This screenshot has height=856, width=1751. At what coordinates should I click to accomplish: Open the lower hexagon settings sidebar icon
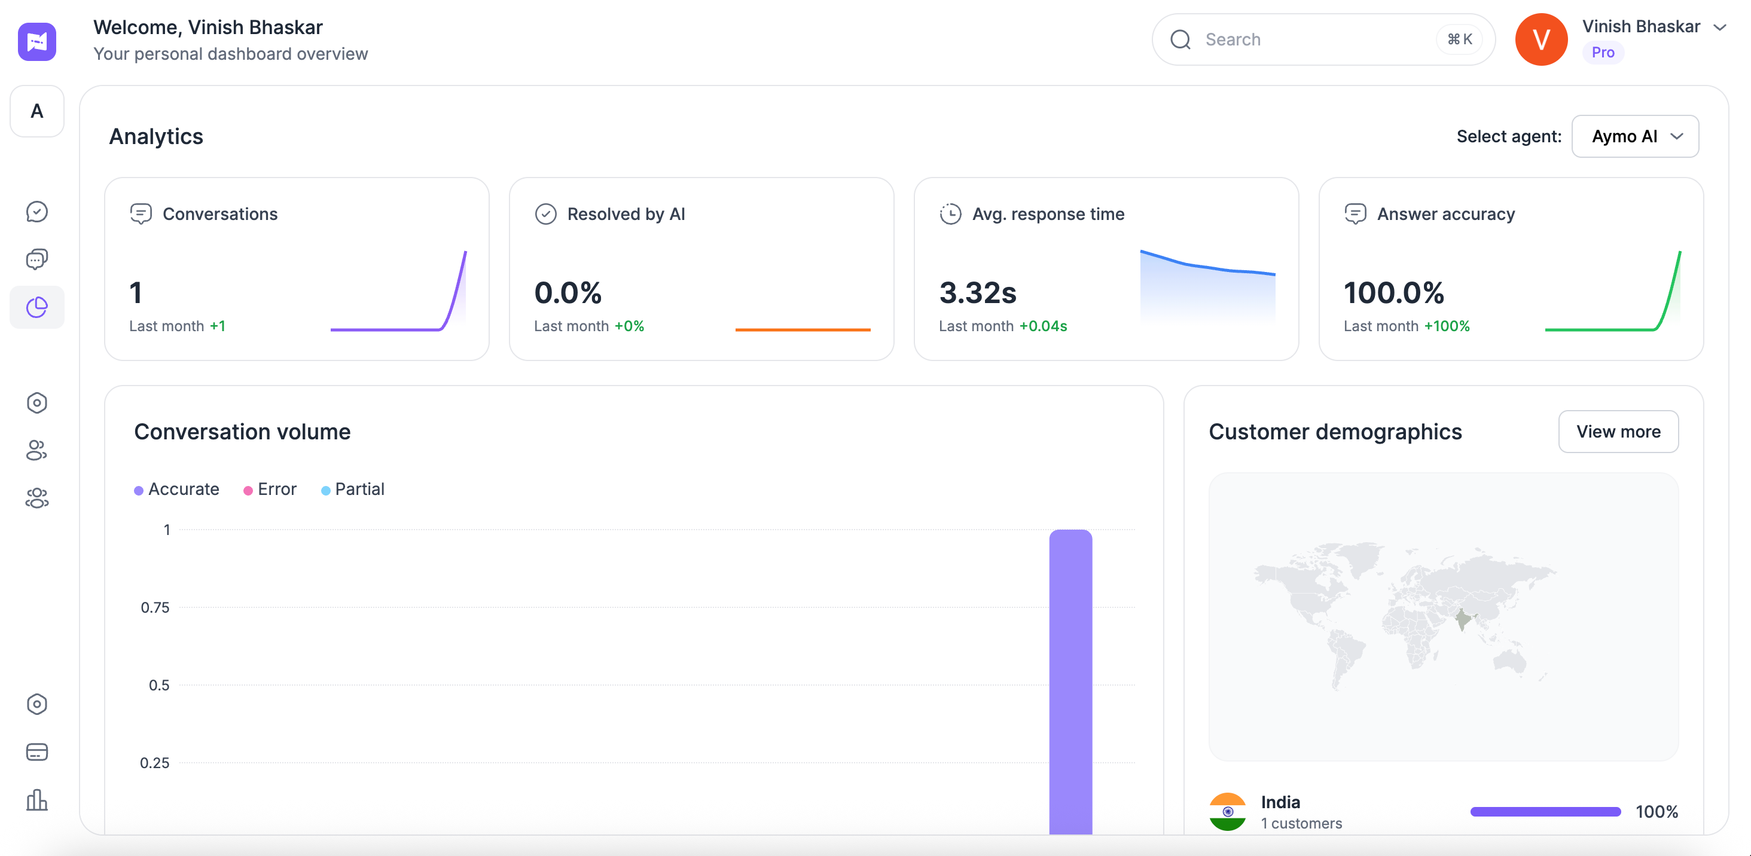click(x=36, y=705)
